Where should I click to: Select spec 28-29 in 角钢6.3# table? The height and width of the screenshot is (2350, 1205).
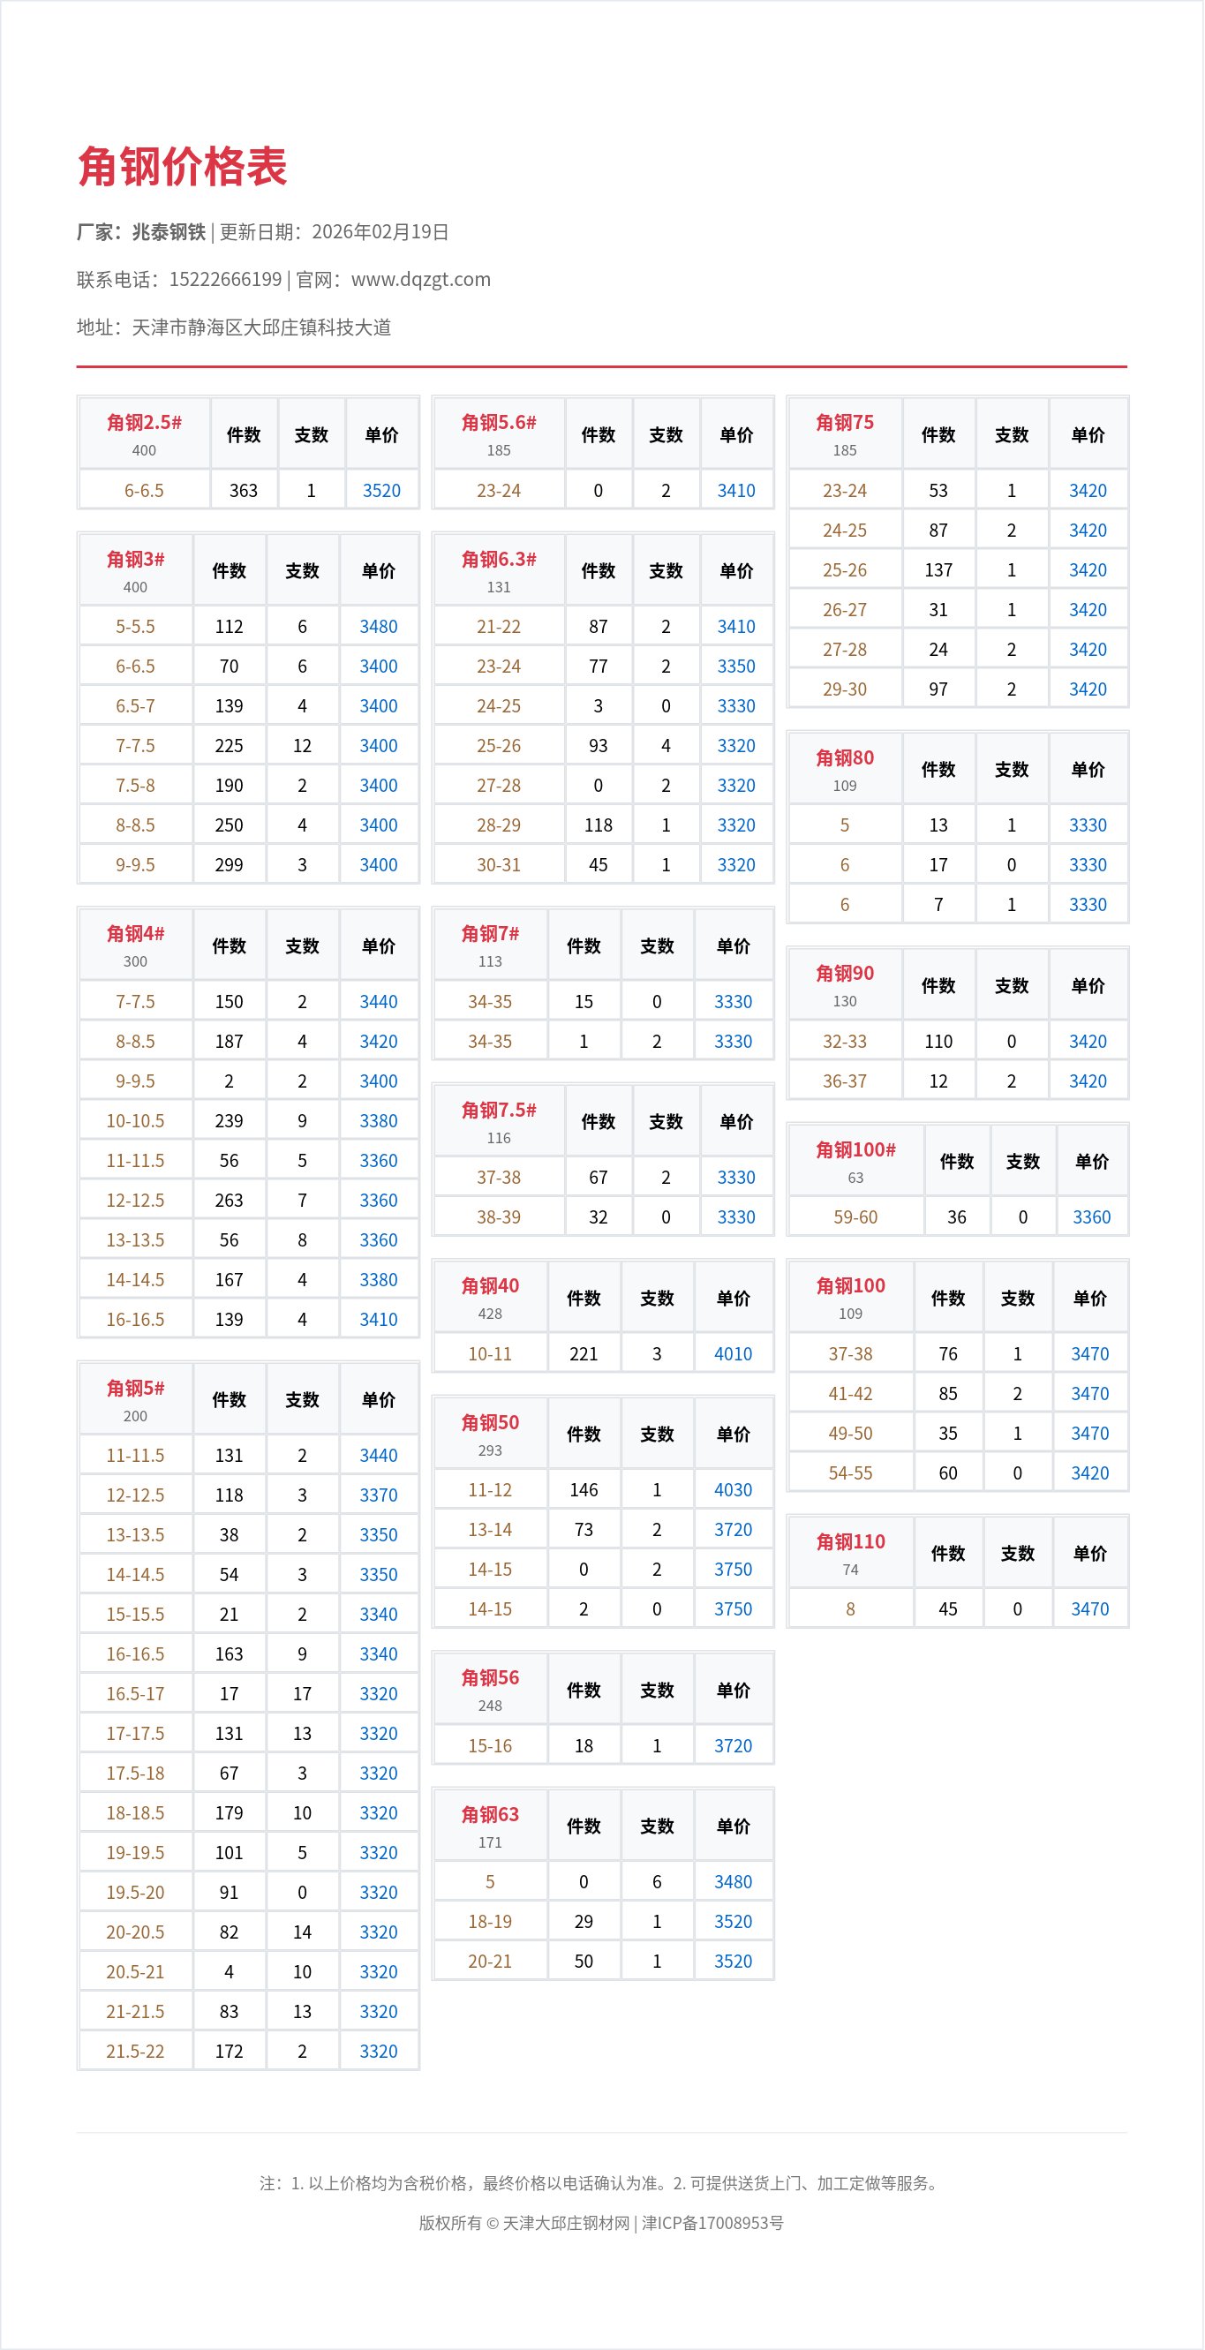click(x=499, y=825)
